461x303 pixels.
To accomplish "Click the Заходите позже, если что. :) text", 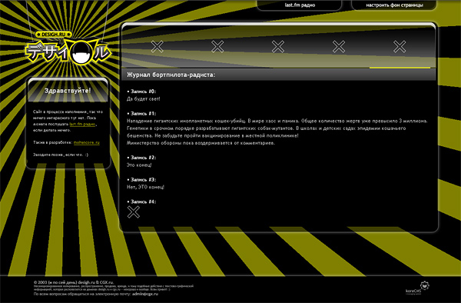I will click(x=61, y=155).
